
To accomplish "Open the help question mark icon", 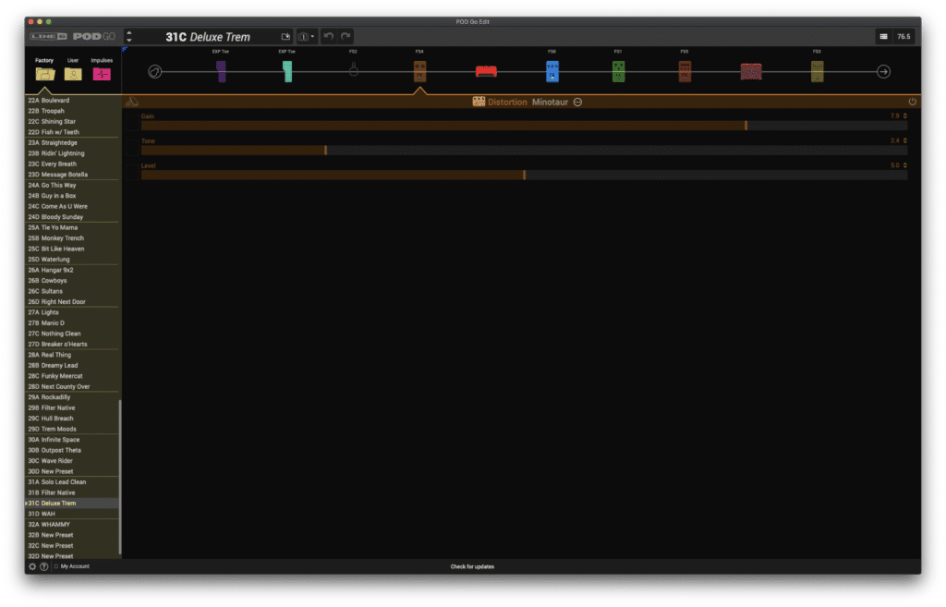I will click(x=43, y=566).
